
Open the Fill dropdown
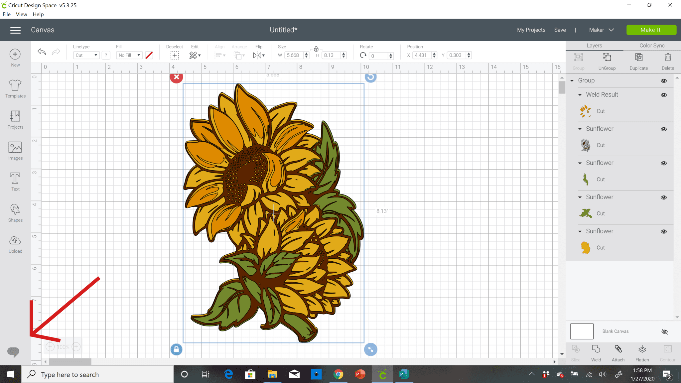click(129, 55)
